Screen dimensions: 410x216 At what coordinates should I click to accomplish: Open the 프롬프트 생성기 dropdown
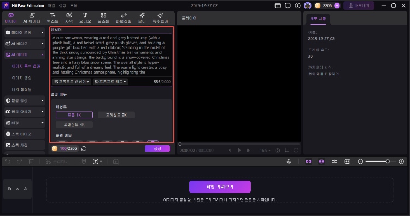(72, 82)
